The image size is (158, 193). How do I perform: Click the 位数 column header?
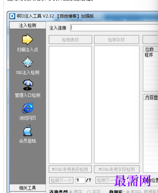click(151, 49)
